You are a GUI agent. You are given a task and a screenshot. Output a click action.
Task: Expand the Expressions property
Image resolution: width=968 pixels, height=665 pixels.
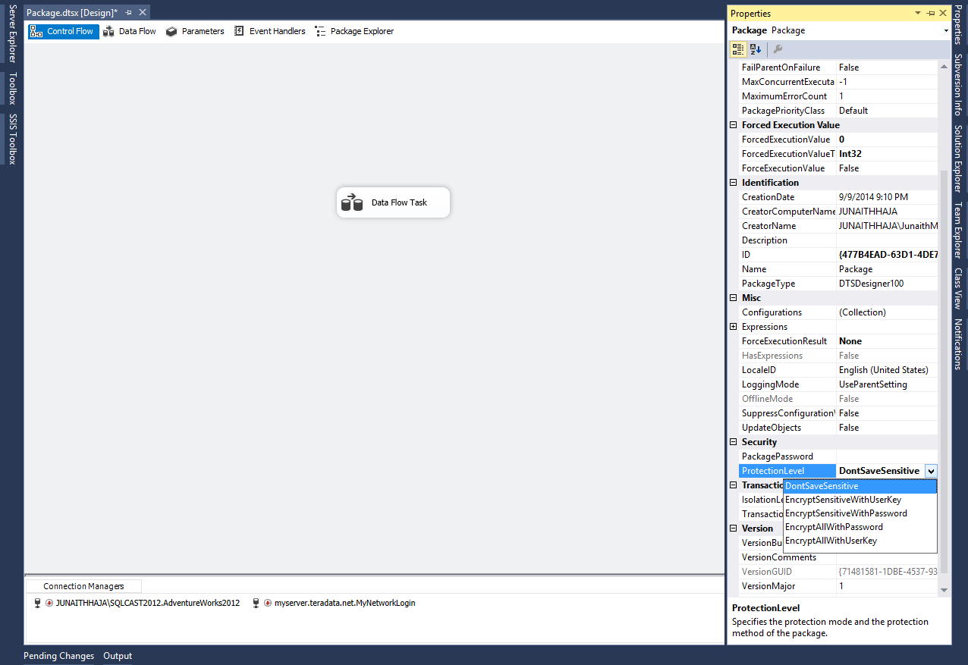pyautogui.click(x=733, y=326)
